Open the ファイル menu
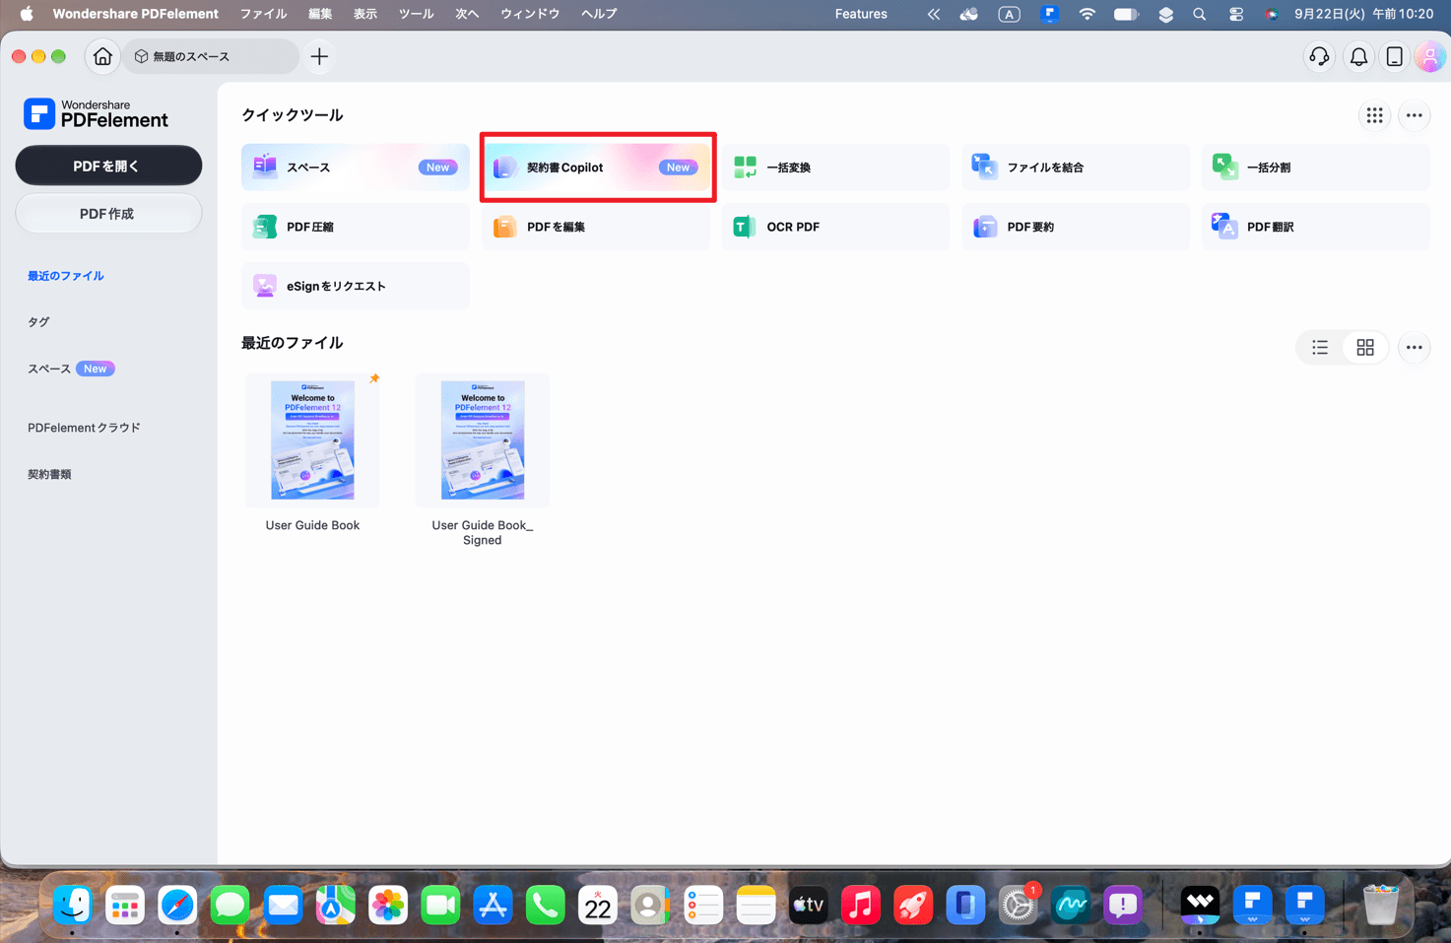 click(x=264, y=14)
